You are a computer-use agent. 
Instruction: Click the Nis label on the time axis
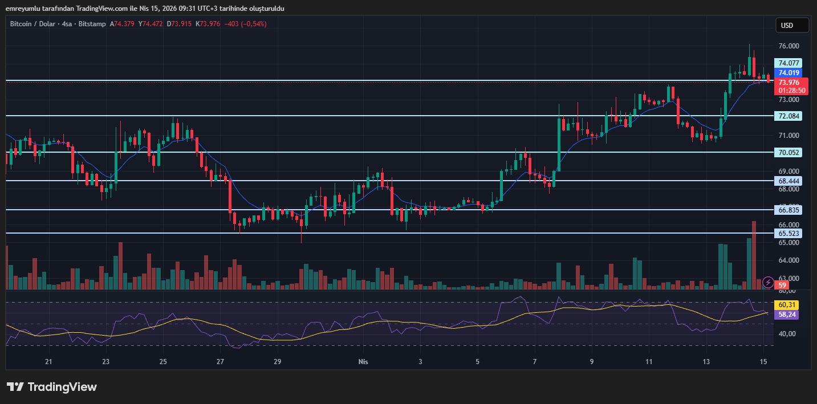[363, 361]
